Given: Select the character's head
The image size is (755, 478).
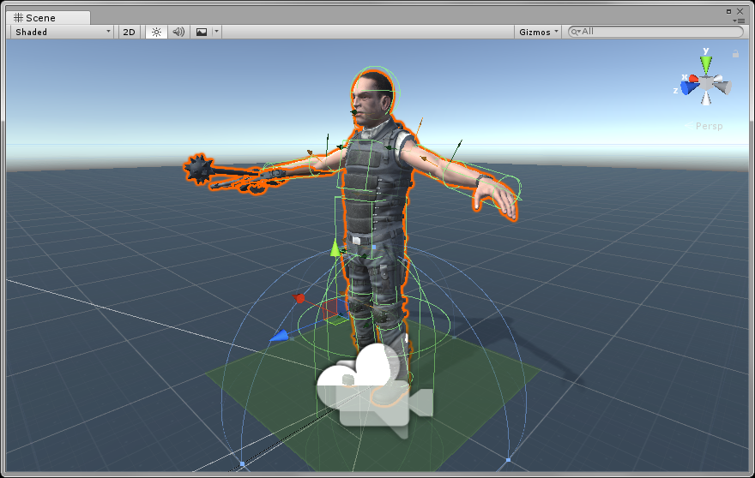Looking at the screenshot, I should (x=371, y=99).
